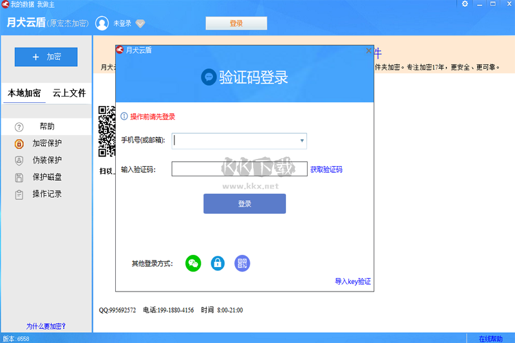Screen dimensions: 515x343
Task: Click the 未登录 status text
Action: tap(122, 23)
